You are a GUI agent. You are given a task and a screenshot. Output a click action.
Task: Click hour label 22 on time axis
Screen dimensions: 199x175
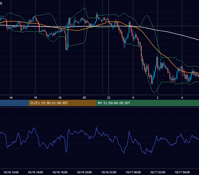109,98
